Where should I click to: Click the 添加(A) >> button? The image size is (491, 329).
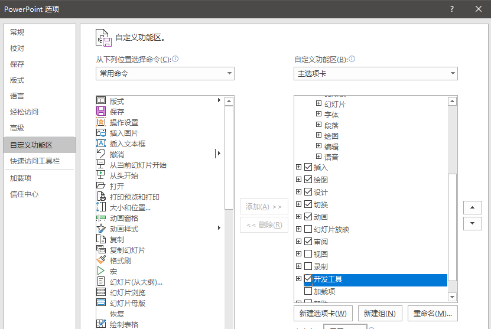(x=264, y=207)
